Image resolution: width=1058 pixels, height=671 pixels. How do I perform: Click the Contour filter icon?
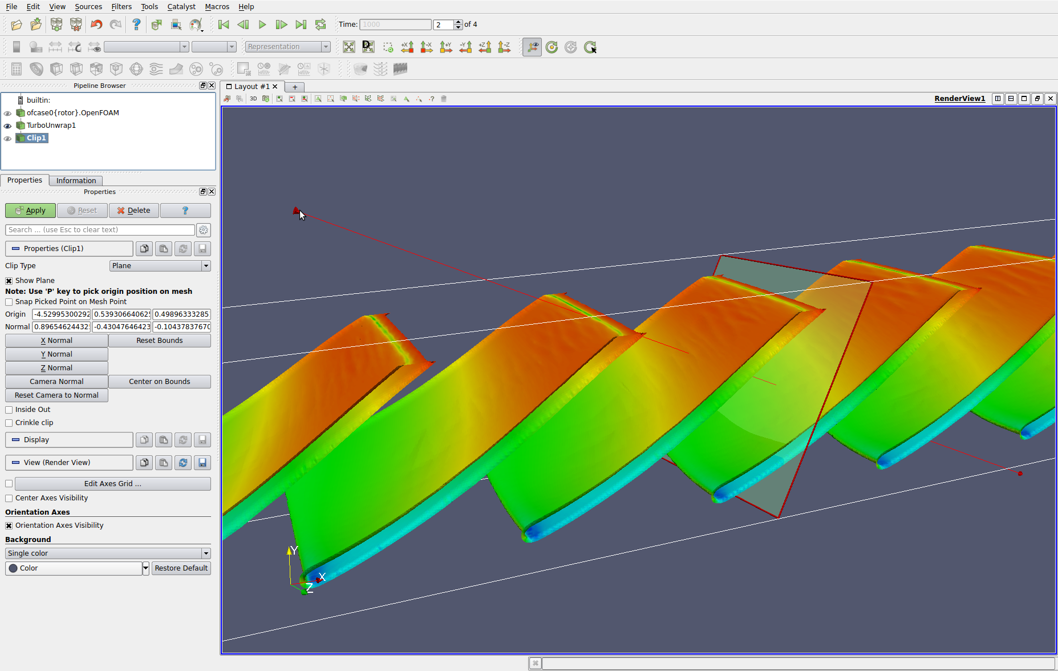click(x=37, y=69)
